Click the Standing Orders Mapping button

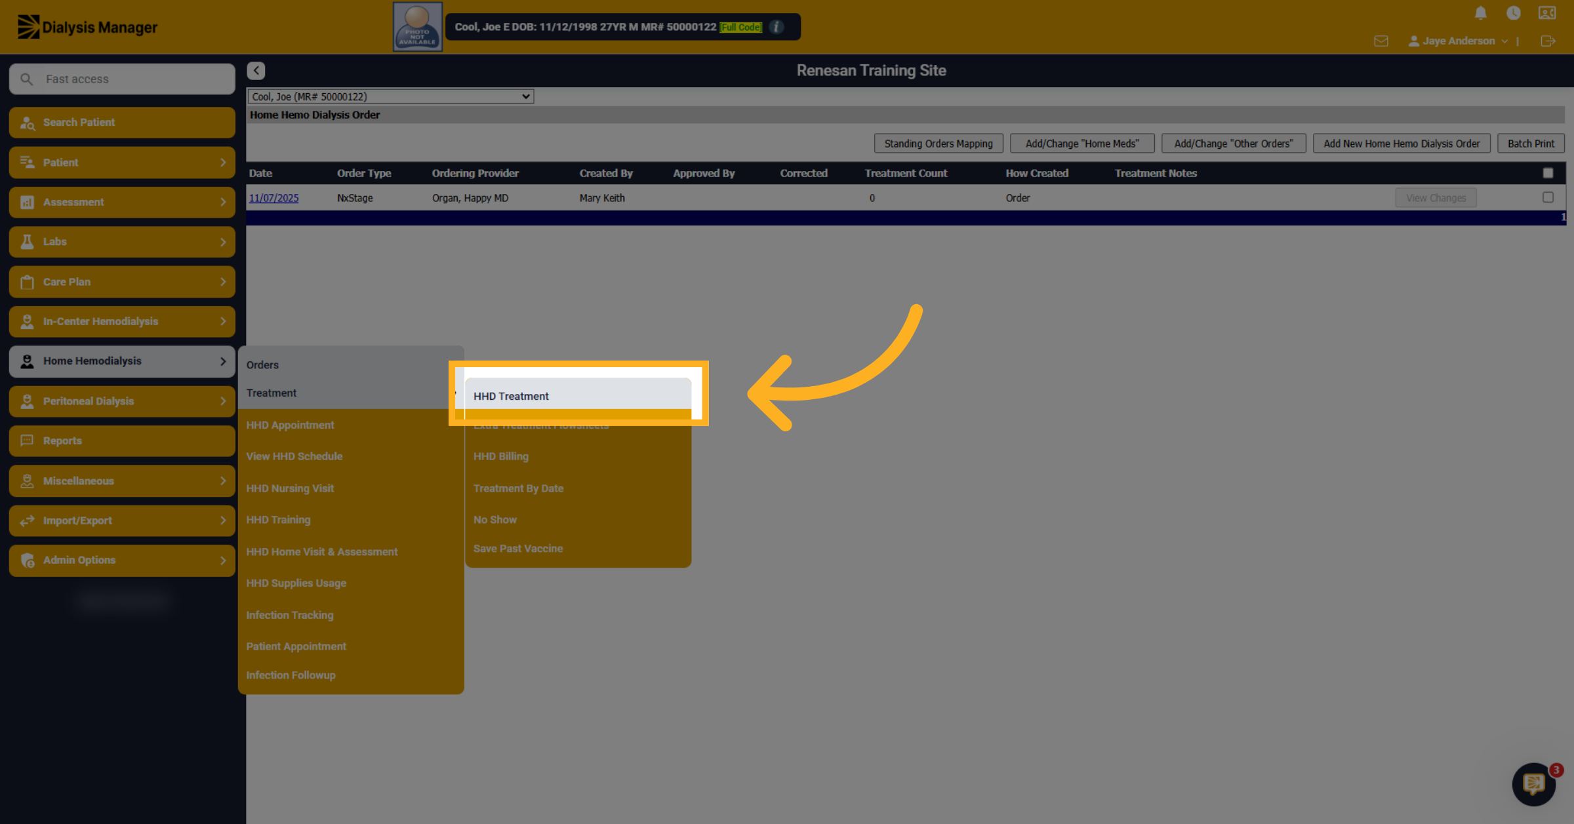(938, 144)
